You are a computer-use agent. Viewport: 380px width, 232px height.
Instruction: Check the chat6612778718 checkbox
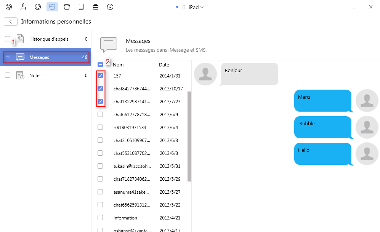tap(100, 114)
